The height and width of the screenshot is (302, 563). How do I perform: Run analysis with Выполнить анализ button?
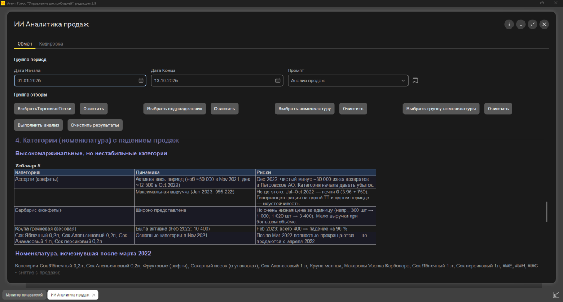point(38,125)
